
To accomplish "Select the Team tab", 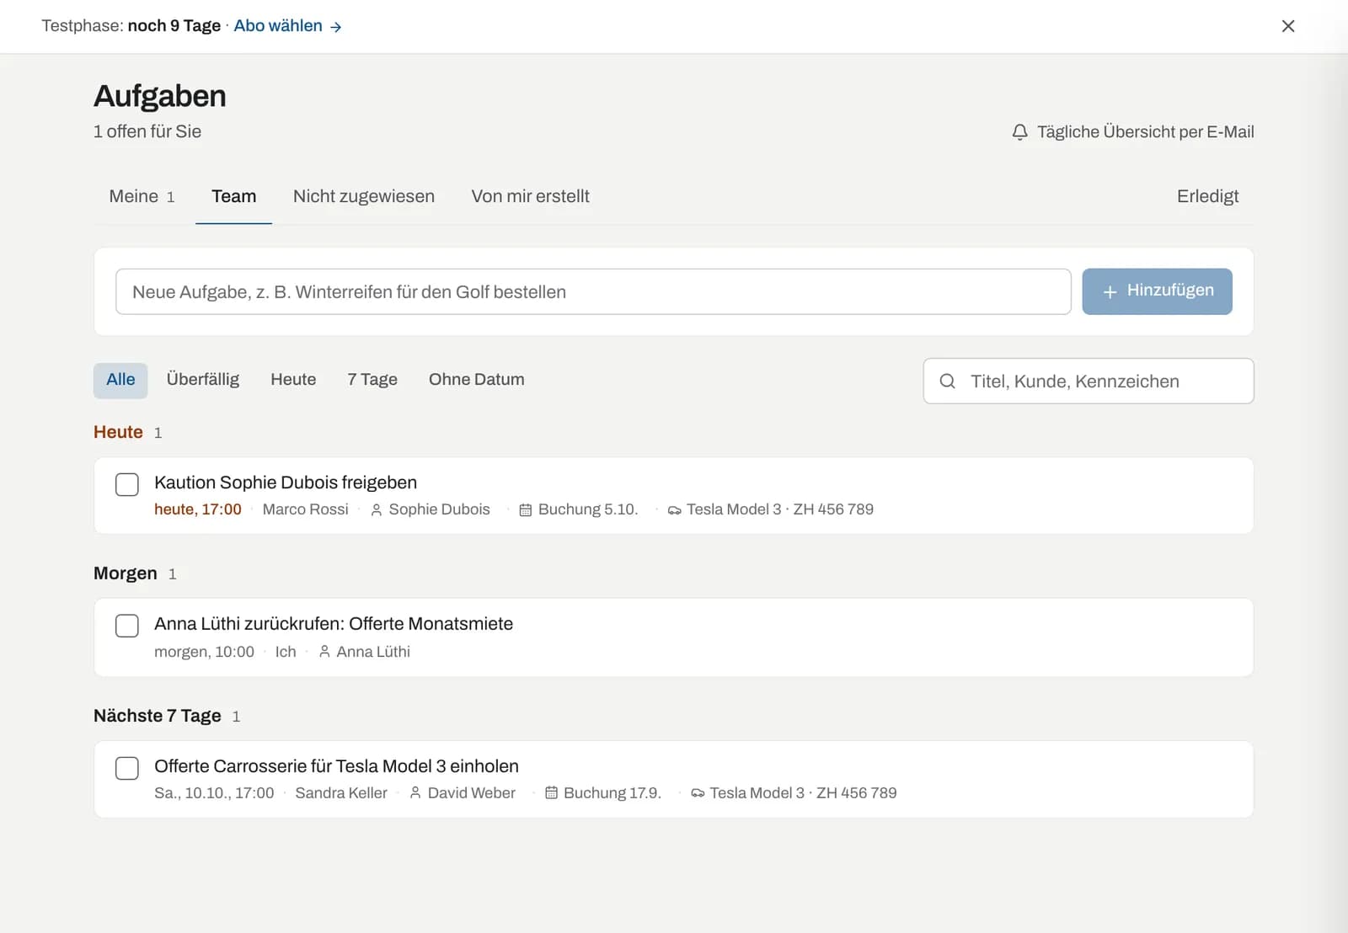I will [x=233, y=196].
